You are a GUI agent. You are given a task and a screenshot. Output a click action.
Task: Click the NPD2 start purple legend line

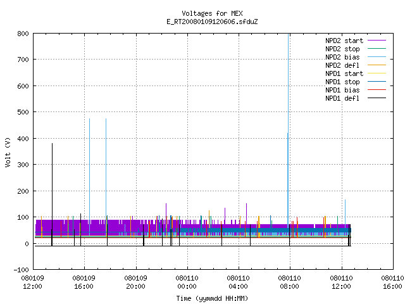[x=377, y=41]
